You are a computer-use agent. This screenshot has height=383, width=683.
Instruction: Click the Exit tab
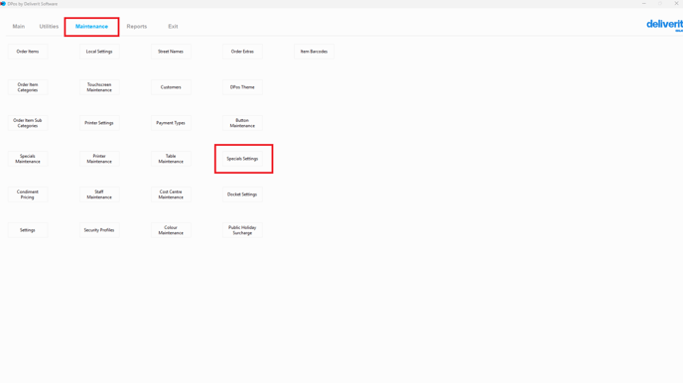click(x=173, y=27)
